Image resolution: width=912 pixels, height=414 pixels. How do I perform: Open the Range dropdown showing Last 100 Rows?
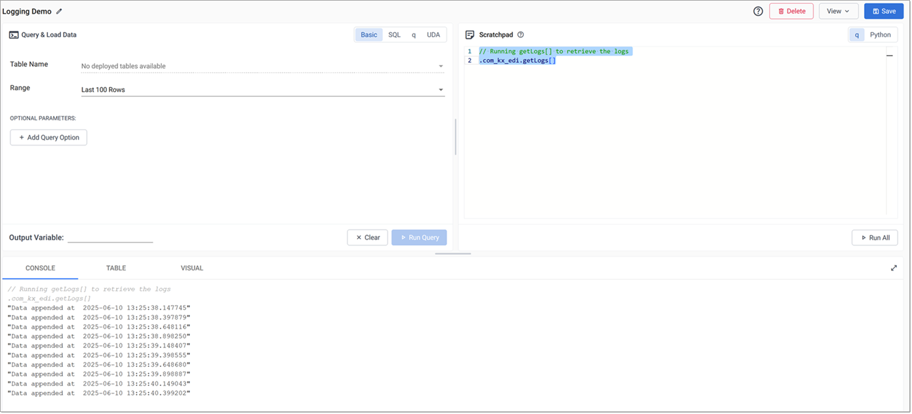pyautogui.click(x=262, y=89)
